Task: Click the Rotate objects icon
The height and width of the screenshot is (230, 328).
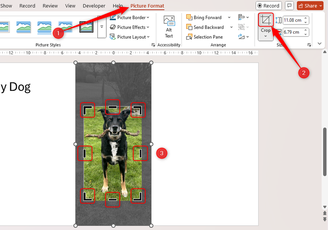Action: tap(241, 36)
